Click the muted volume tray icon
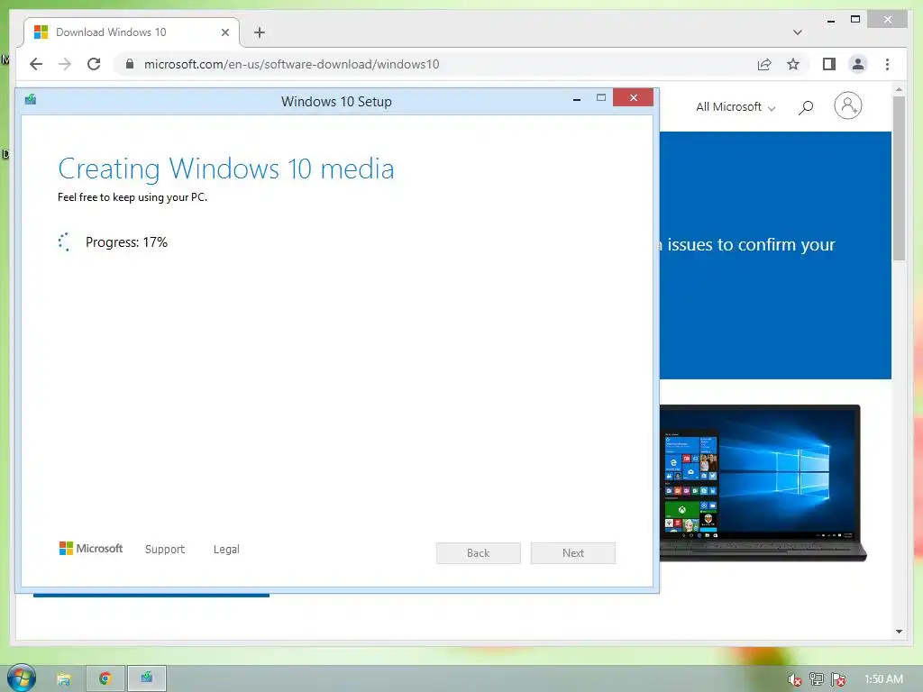The width and height of the screenshot is (923, 692). (794, 679)
